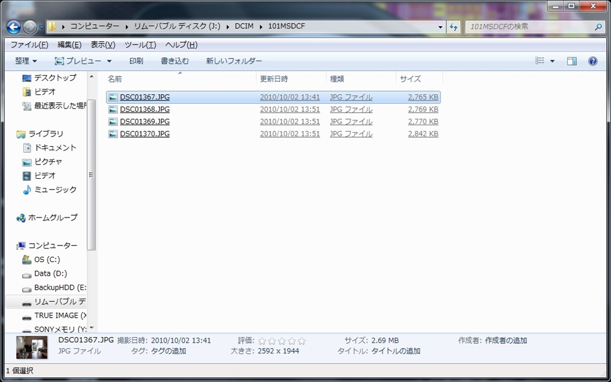The width and height of the screenshot is (611, 382).
Task: Open the 整理 dropdown in the toolbar
Action: tap(26, 61)
